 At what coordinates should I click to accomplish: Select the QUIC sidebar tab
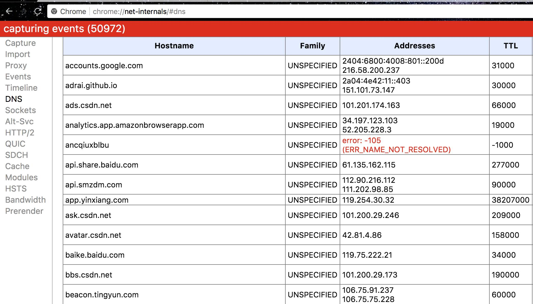coord(15,144)
